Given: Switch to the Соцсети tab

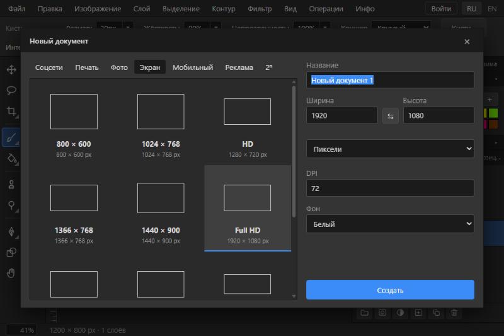Looking at the screenshot, I should 49,67.
